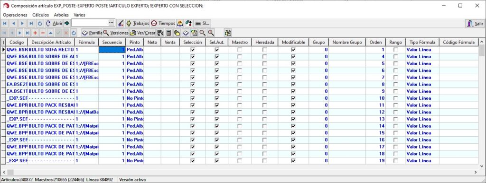
Task: Toggle Maestro checkbox in Orden 5 row
Action: click(240, 63)
